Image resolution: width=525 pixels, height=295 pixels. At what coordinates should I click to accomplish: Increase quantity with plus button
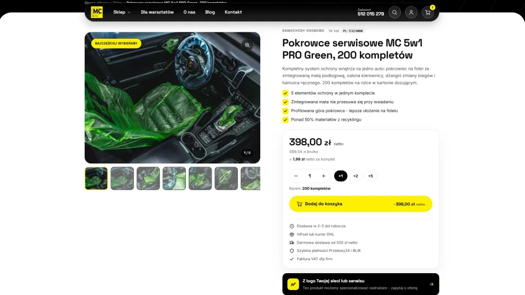pyautogui.click(x=323, y=176)
